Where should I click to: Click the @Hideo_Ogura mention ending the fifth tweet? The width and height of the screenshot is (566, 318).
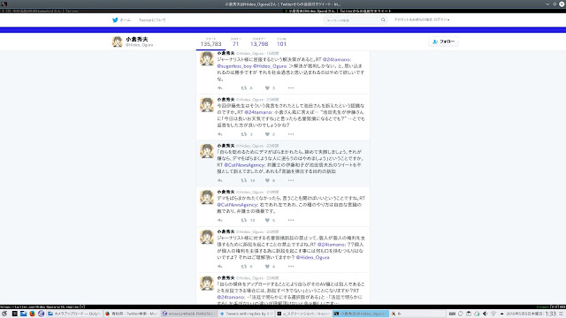[312, 257]
